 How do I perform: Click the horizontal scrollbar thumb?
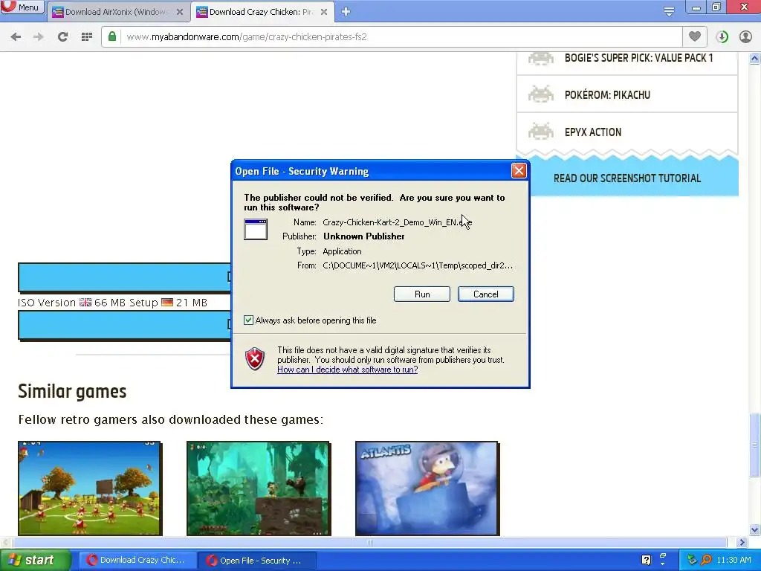[x=370, y=542]
